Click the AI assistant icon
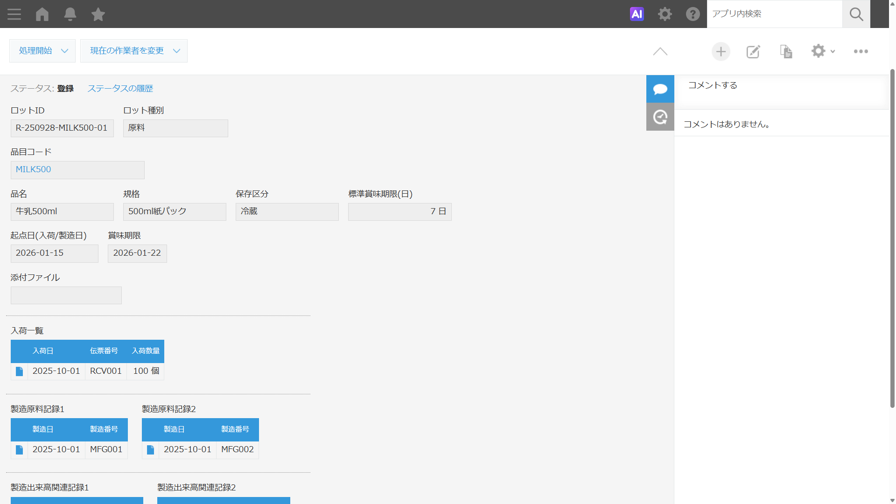896x504 pixels. (x=637, y=14)
